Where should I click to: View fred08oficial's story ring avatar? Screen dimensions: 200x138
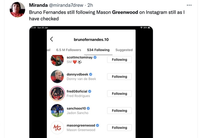click(57, 93)
